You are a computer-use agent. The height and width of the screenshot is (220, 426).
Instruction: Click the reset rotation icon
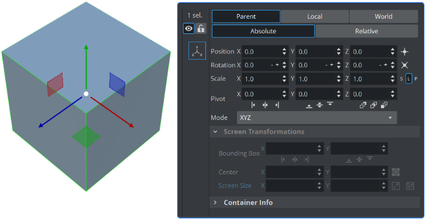pos(404,65)
